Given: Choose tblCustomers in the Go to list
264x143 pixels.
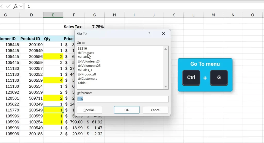Looking at the screenshot, I should [x=87, y=79].
